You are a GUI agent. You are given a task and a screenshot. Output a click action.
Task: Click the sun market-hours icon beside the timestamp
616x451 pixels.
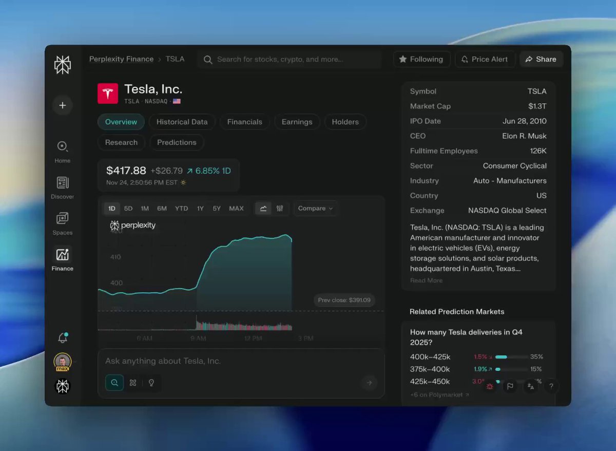[x=183, y=182]
